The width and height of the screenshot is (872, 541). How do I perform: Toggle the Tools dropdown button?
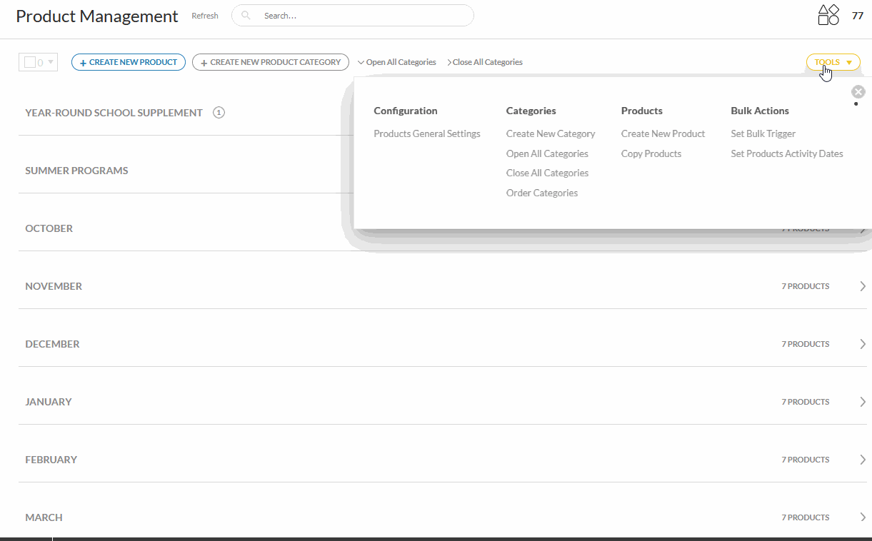tap(833, 62)
